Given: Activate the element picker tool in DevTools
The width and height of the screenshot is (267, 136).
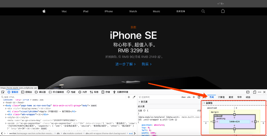Looking at the screenshot, I should (3, 92).
